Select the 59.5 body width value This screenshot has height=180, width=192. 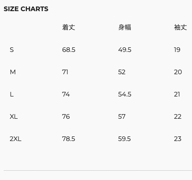pos(124,139)
